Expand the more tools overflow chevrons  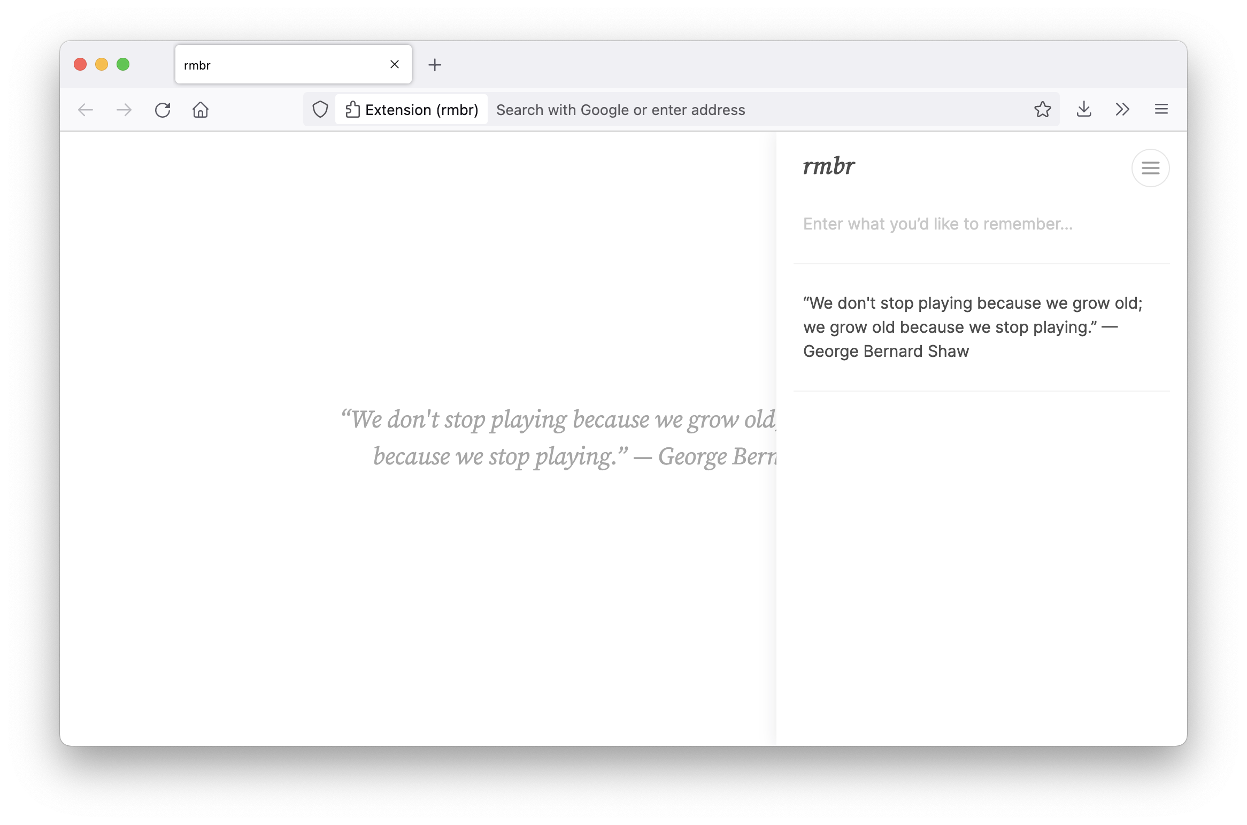click(1122, 110)
